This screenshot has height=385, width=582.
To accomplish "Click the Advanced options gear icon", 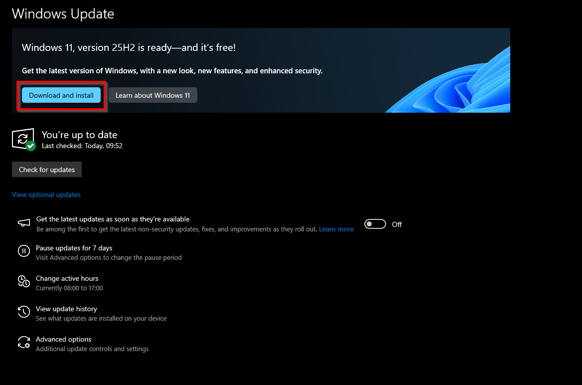I will tap(24, 342).
